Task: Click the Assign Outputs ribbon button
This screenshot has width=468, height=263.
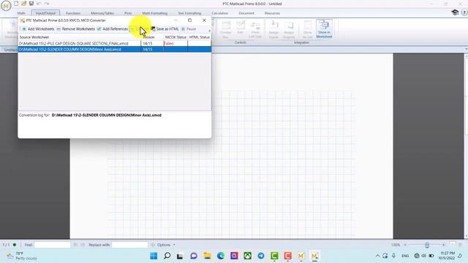Action: pos(289,29)
